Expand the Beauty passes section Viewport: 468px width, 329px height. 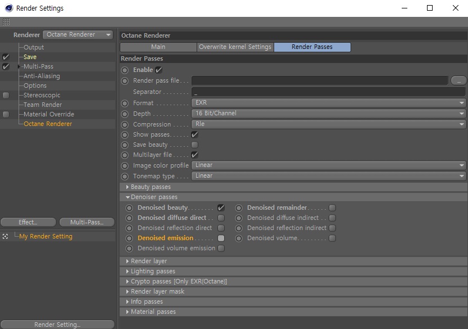(x=294, y=187)
